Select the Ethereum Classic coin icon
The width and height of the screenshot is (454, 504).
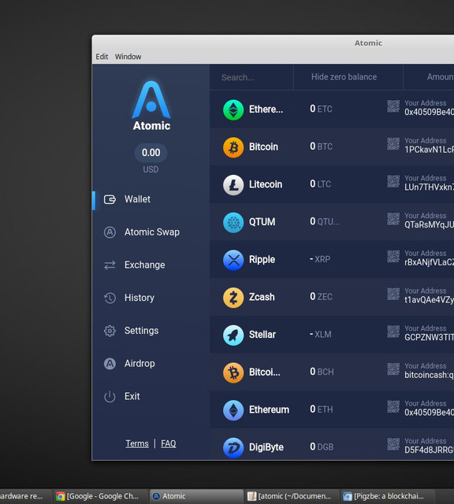(233, 110)
